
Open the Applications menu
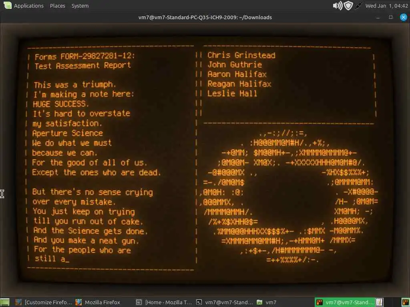tap(29, 6)
